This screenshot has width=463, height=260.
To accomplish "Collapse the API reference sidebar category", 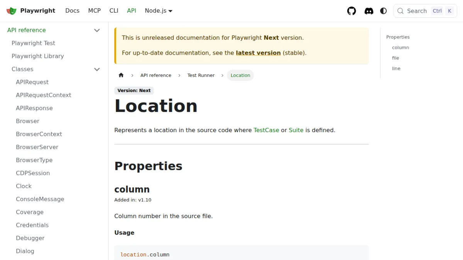I will (97, 30).
